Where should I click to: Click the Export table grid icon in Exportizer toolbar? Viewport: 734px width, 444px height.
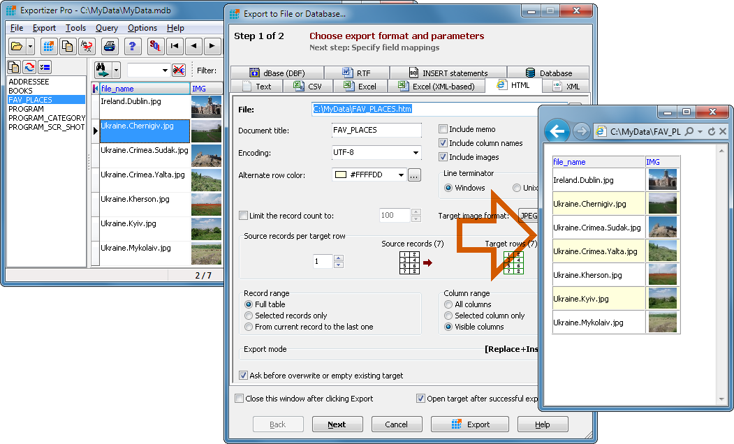(49, 46)
